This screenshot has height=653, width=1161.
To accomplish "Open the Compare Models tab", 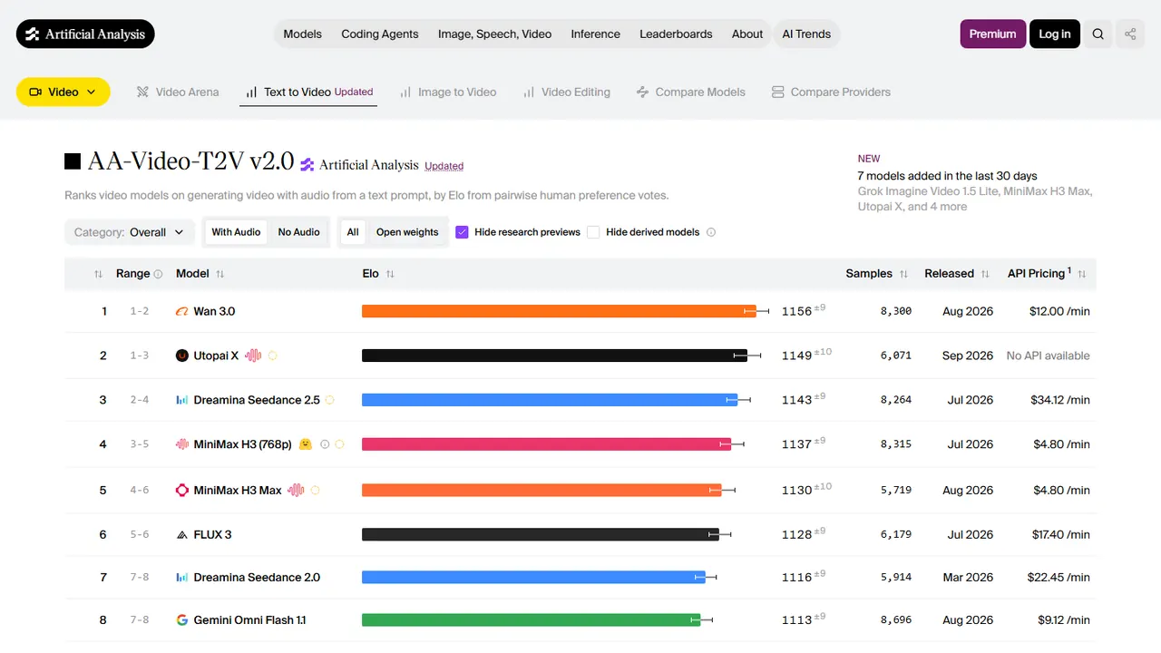I will [691, 92].
